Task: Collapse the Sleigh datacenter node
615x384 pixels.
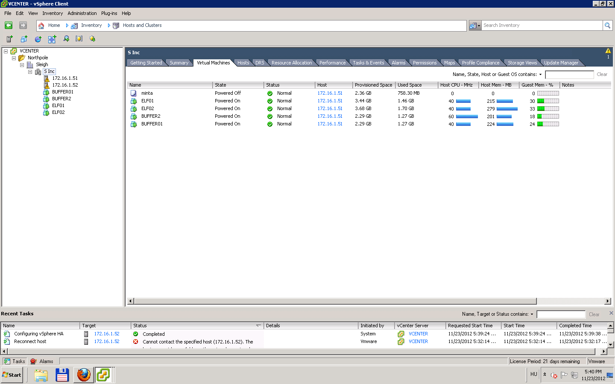Action: click(22, 65)
